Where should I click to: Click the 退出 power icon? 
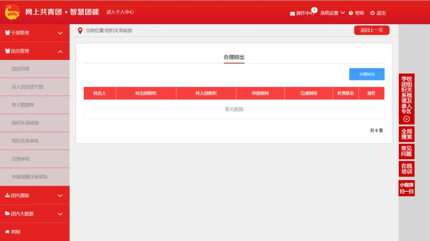click(372, 13)
